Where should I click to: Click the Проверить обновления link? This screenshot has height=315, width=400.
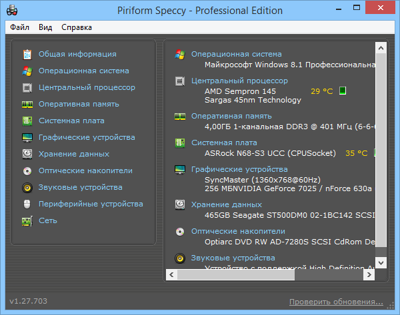point(336,302)
